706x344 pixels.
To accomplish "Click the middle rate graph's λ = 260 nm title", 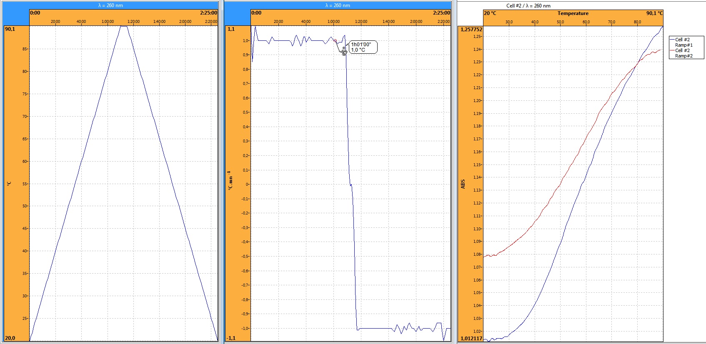I will click(338, 5).
